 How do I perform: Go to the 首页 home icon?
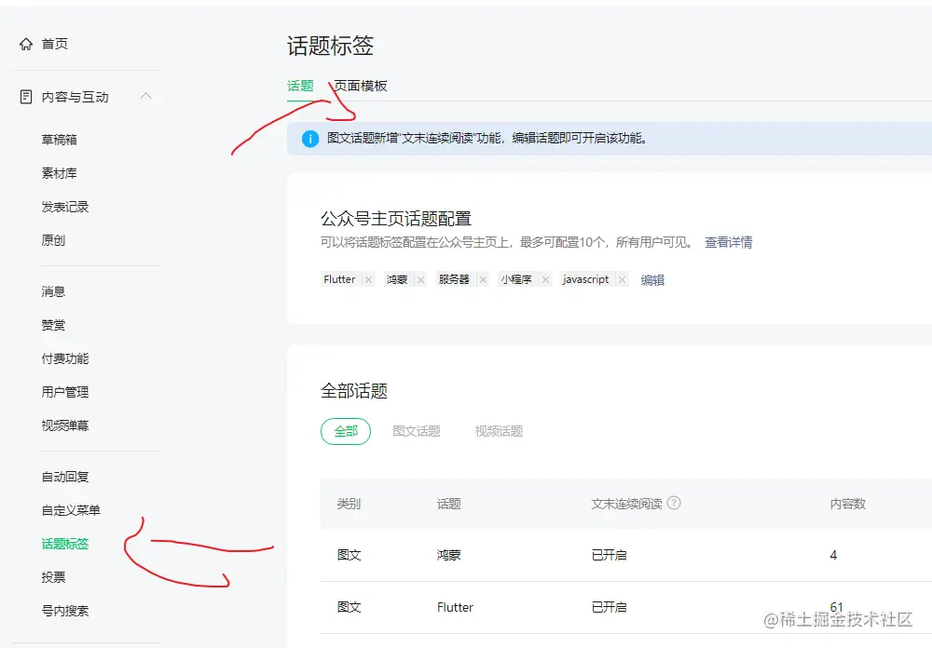click(26, 44)
